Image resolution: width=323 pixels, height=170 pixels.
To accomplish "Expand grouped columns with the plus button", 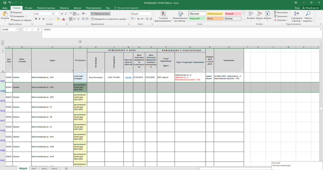I will (x=80, y=42).
